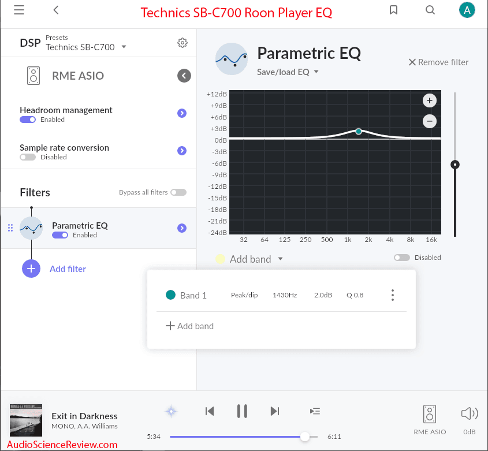This screenshot has width=488, height=451.
Task: Open Sample rate conversion settings arrow
Action: pyautogui.click(x=182, y=151)
